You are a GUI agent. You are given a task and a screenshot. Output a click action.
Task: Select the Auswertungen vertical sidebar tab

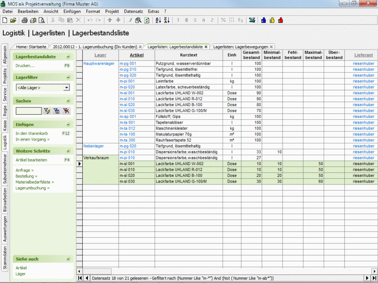(5, 229)
